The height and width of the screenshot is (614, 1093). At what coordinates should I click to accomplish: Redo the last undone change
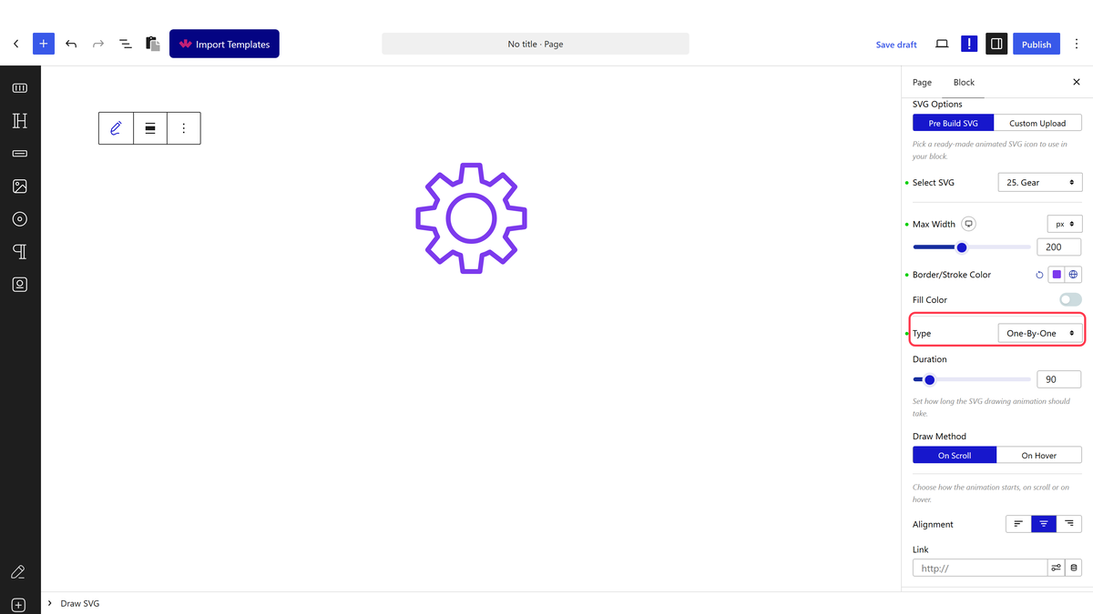[x=98, y=44]
